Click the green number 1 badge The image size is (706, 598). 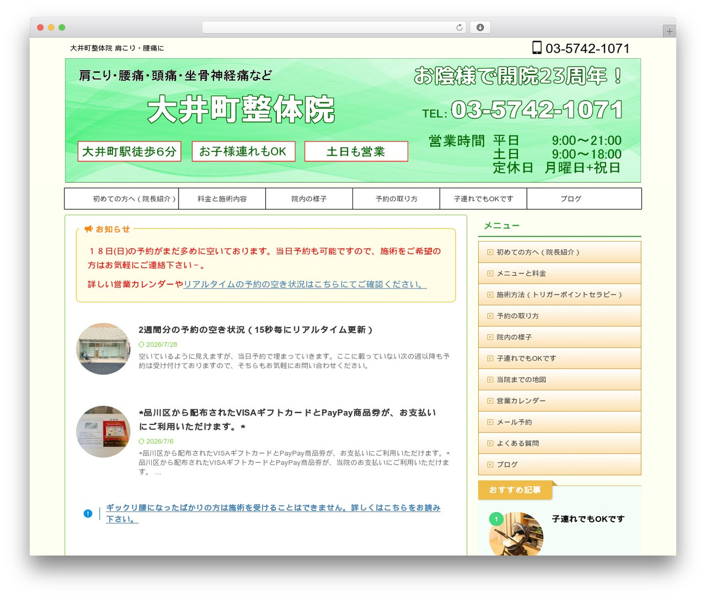496,519
